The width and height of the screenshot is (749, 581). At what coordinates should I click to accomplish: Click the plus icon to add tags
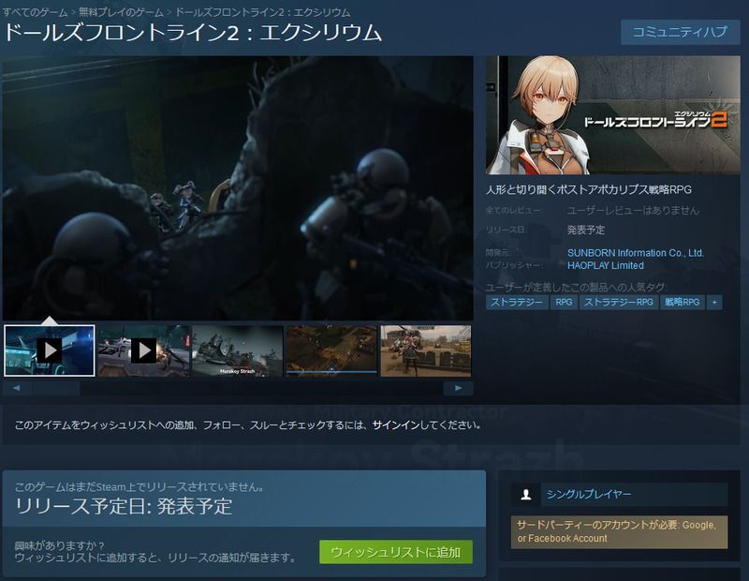click(x=714, y=302)
